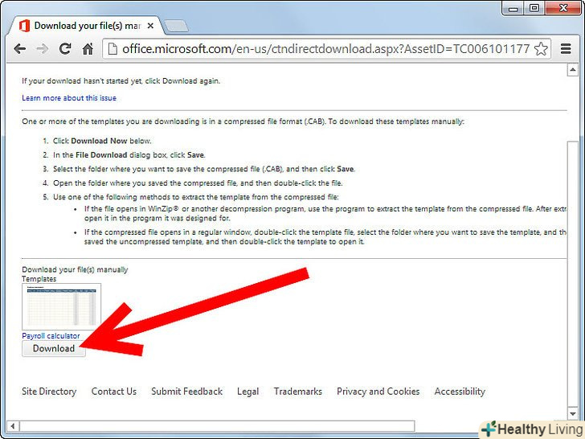Click the address bar URL field
585x439 pixels.
point(325,49)
